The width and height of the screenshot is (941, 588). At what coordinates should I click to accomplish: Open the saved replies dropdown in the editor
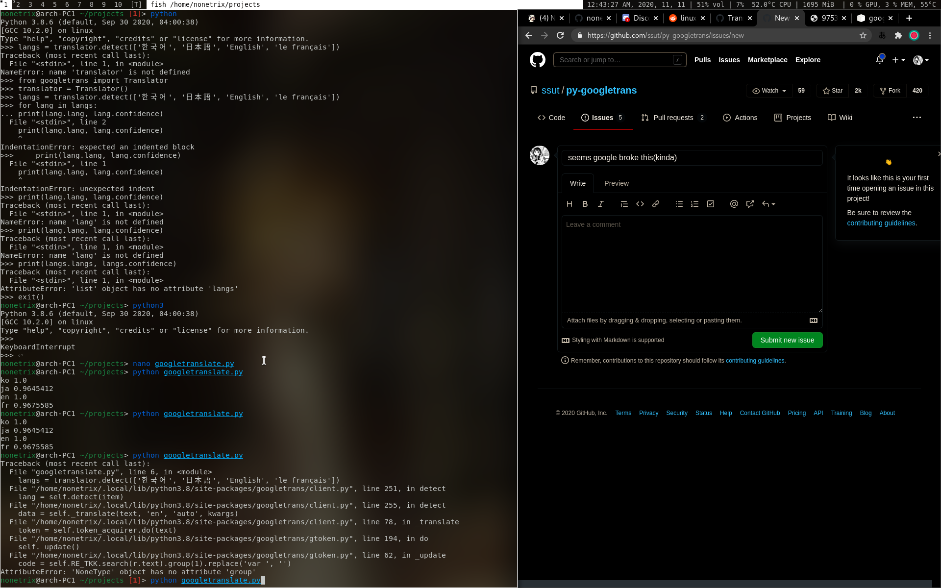[768, 204]
